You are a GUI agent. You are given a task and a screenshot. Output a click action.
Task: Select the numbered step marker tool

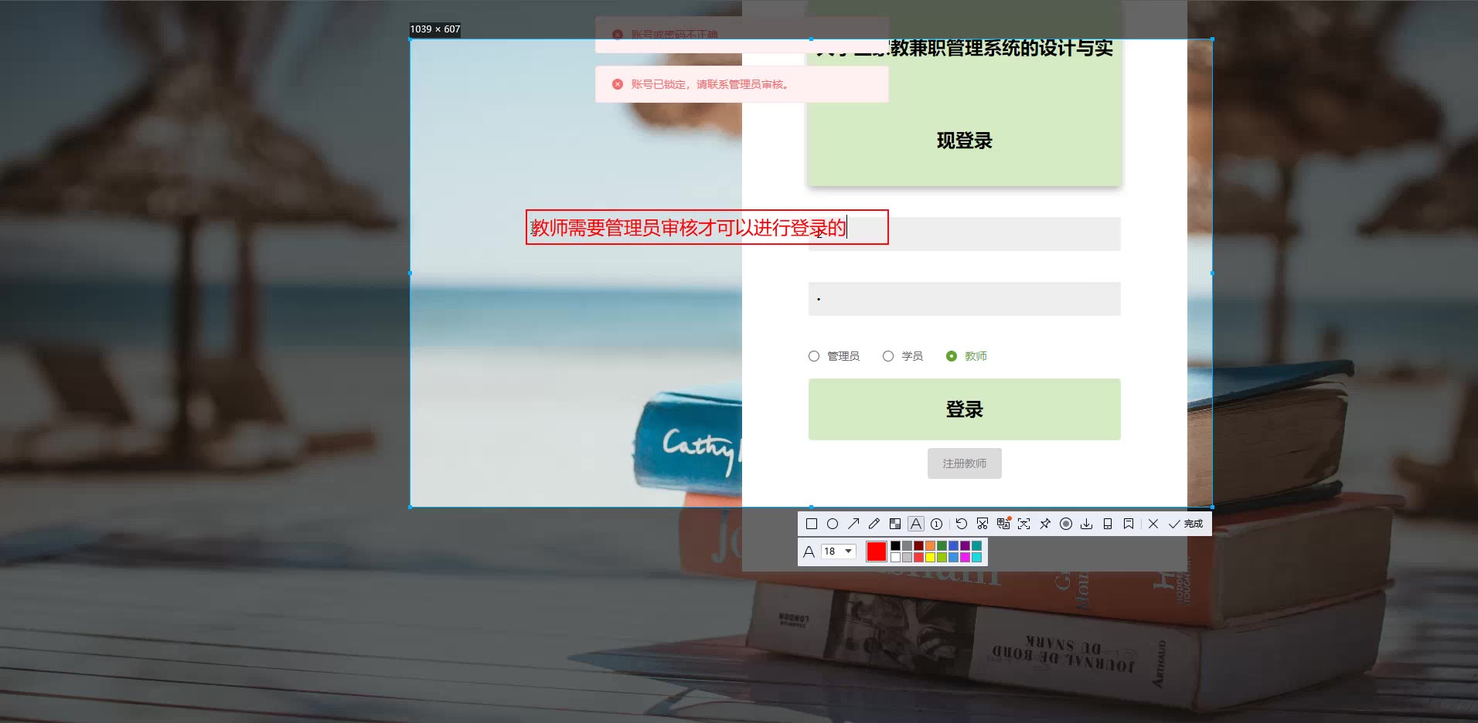pos(936,524)
